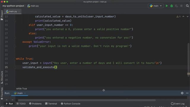Click 'days_to_units' function call
Viewport: 190px width, 107px height.
(x=75, y=17)
